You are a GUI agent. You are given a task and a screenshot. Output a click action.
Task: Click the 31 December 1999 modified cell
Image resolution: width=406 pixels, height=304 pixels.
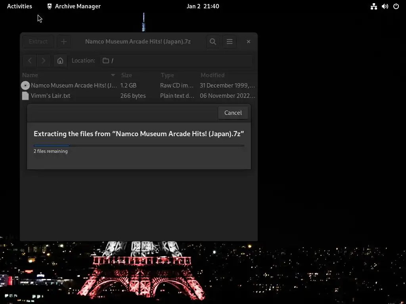click(x=227, y=85)
